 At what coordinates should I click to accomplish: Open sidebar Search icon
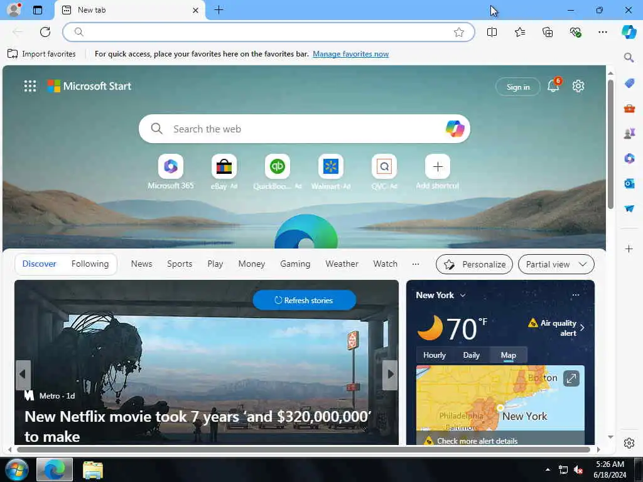pos(629,57)
